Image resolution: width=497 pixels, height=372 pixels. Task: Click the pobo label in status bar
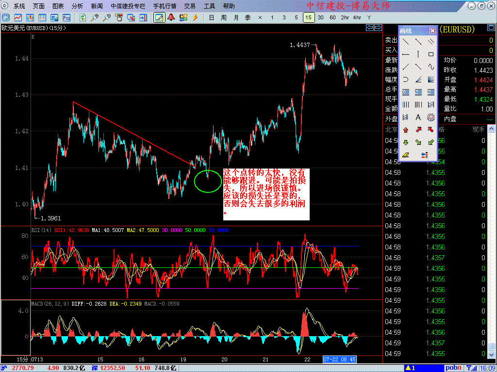(x=453, y=368)
